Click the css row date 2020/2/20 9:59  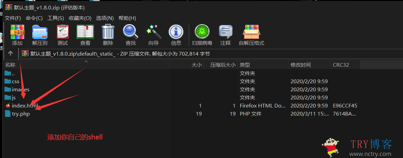pyautogui.click(x=309, y=82)
